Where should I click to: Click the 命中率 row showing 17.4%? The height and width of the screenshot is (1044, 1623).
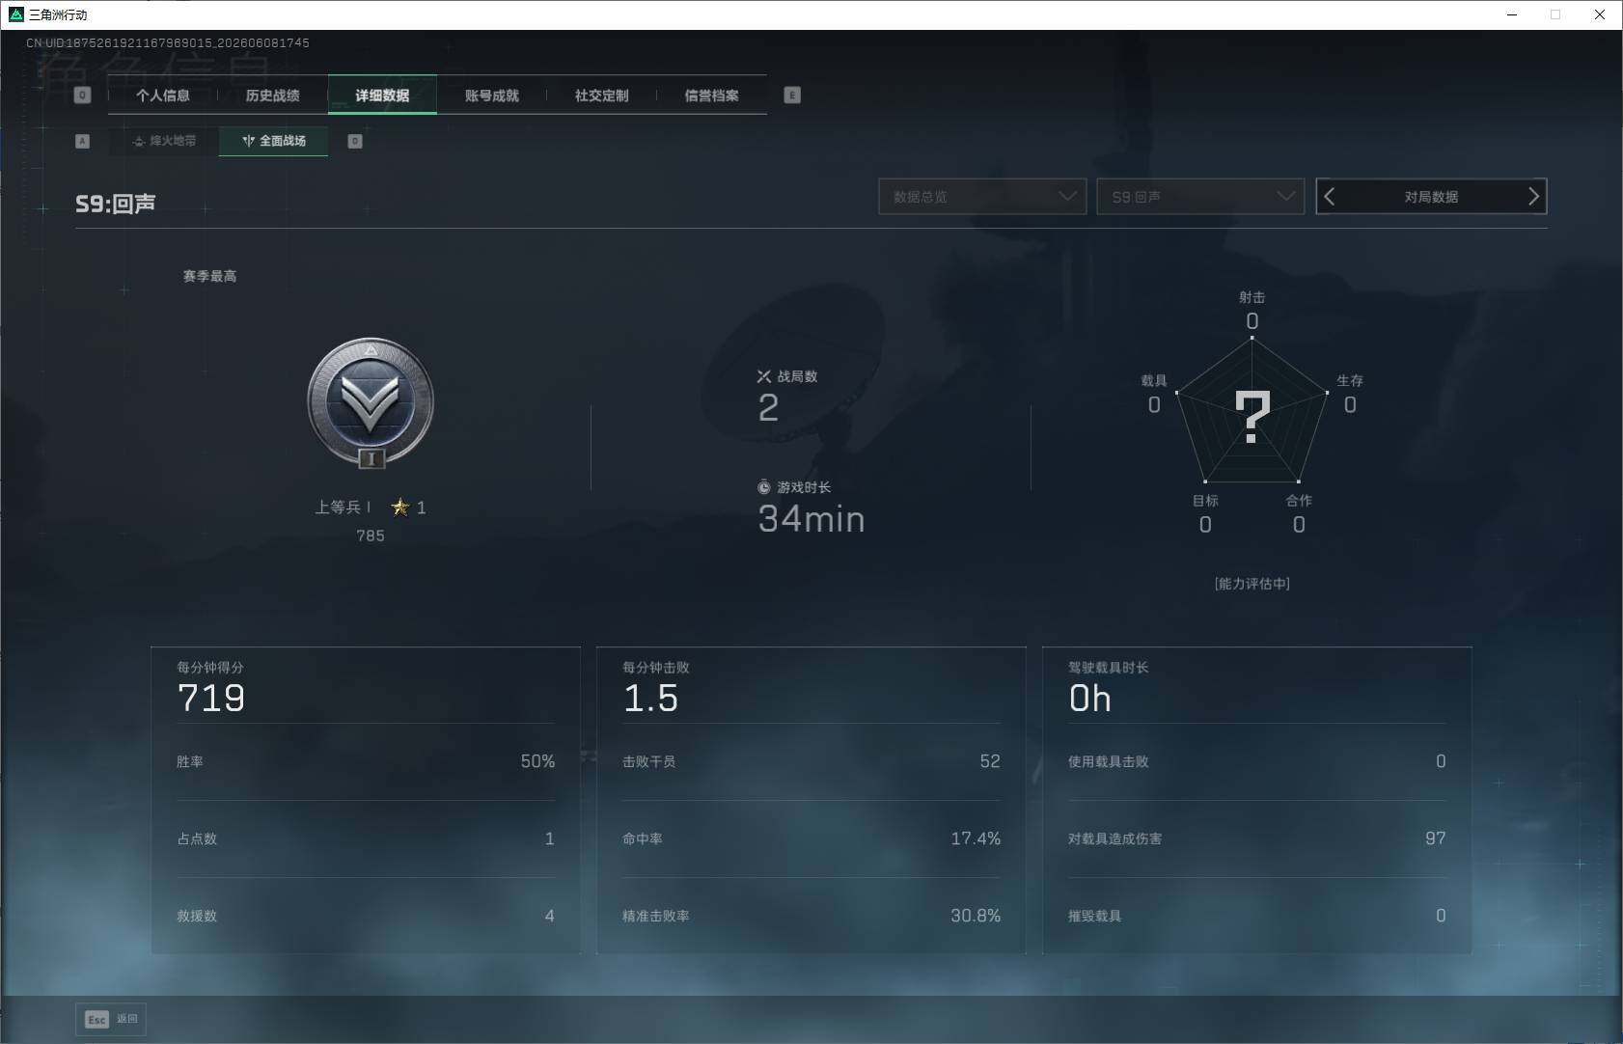tap(811, 838)
